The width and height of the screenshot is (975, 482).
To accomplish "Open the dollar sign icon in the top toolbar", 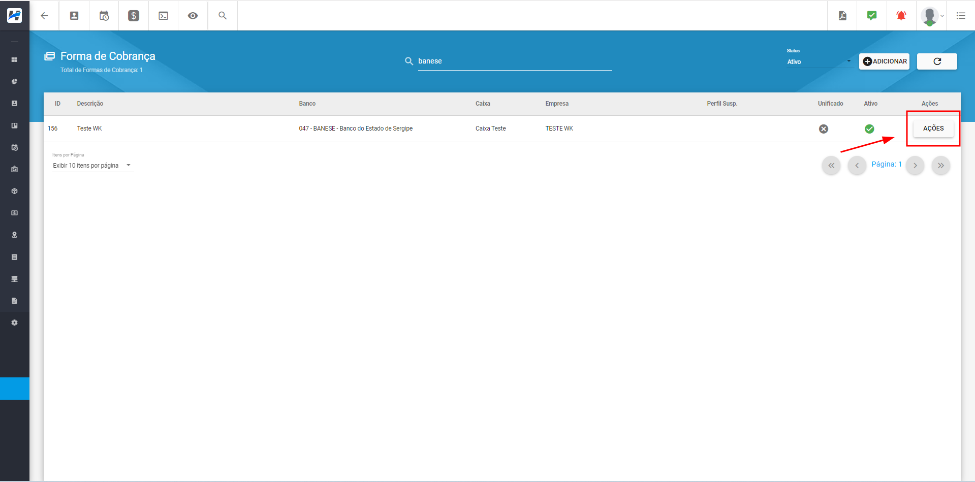I will click(x=134, y=16).
